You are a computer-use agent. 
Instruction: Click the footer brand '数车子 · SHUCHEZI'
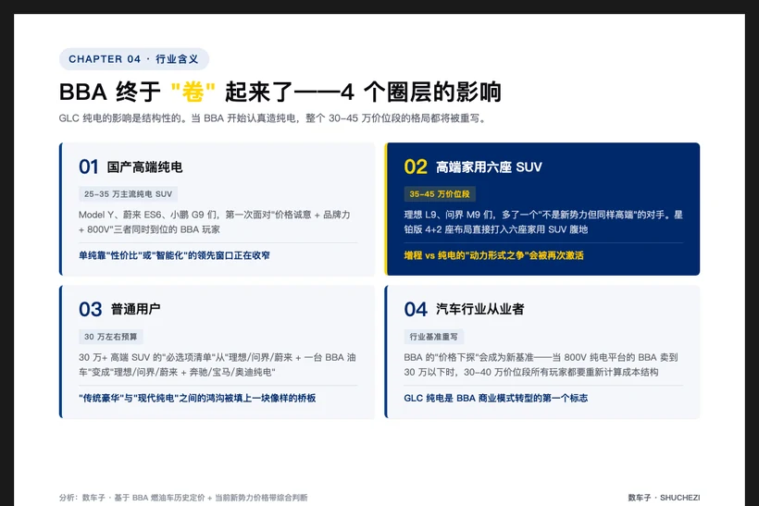[x=665, y=498]
